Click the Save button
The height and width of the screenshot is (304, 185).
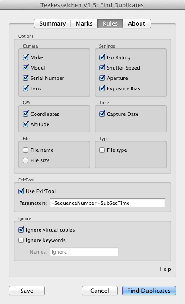27,291
